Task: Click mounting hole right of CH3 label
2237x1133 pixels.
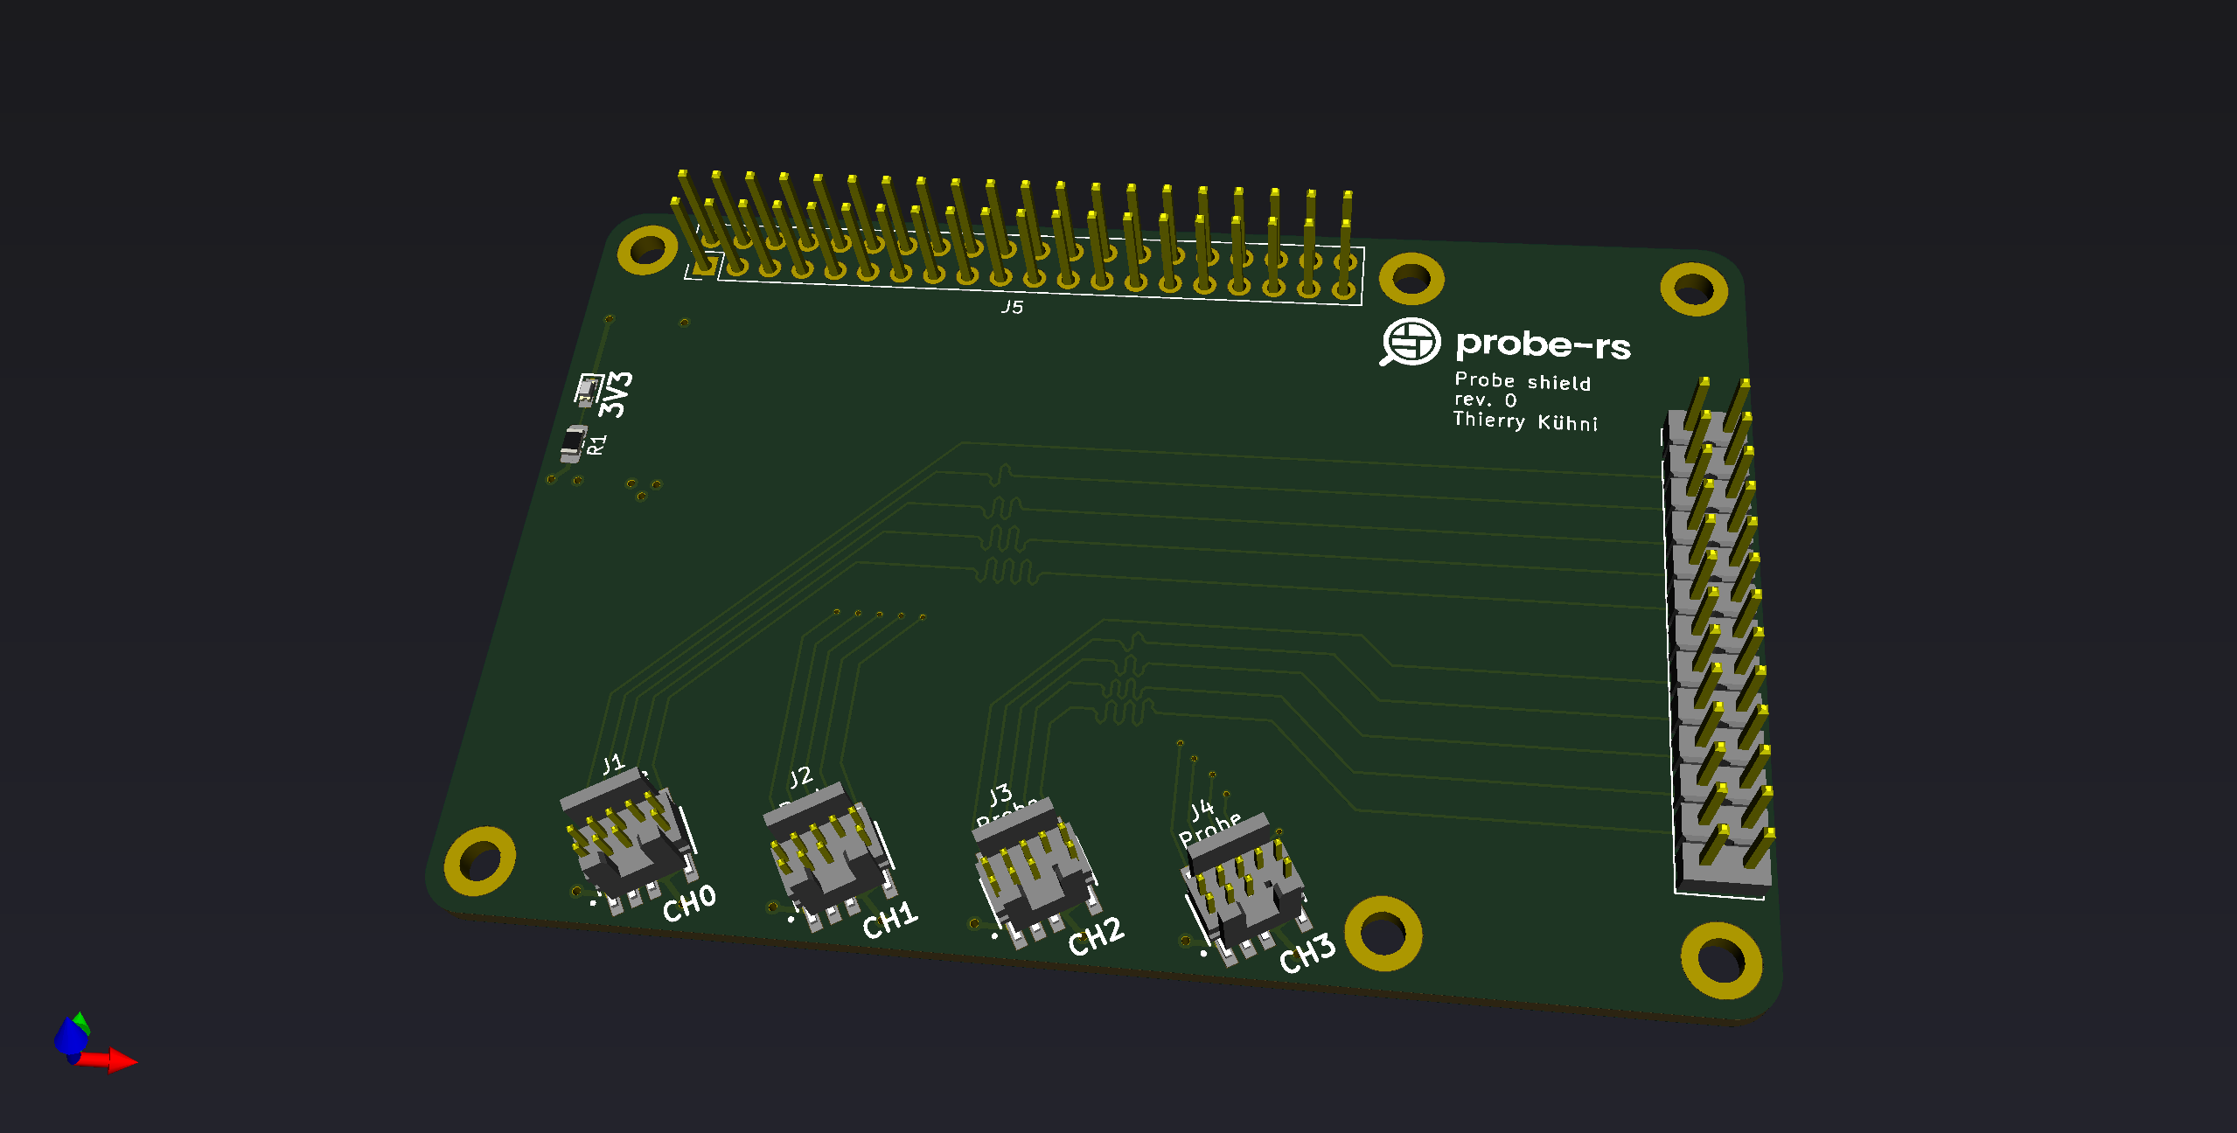Action: click(x=1383, y=933)
